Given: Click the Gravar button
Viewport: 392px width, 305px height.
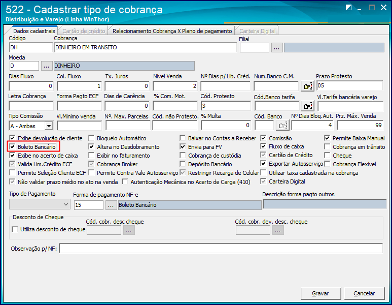Looking at the screenshot, I should click(x=320, y=293).
